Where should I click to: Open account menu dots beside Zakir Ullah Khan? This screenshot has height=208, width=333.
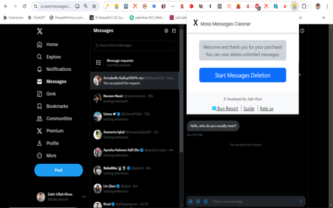click(84, 197)
